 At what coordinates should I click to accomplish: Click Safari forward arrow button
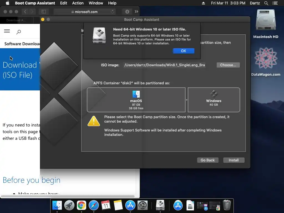[32, 12]
